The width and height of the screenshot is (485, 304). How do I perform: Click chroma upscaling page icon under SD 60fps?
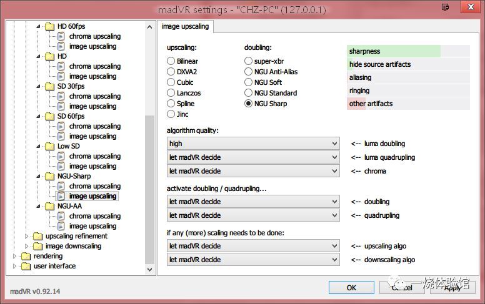point(61,126)
